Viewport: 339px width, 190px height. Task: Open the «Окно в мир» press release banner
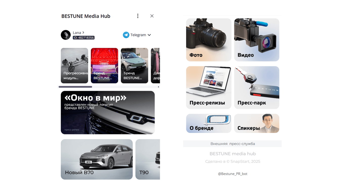tap(108, 112)
